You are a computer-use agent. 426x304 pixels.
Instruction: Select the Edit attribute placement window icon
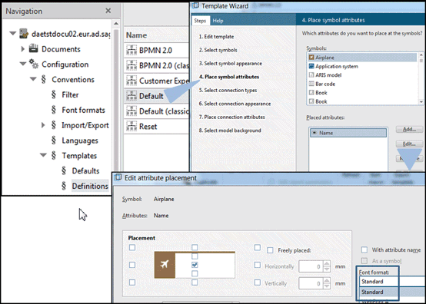click(x=118, y=177)
